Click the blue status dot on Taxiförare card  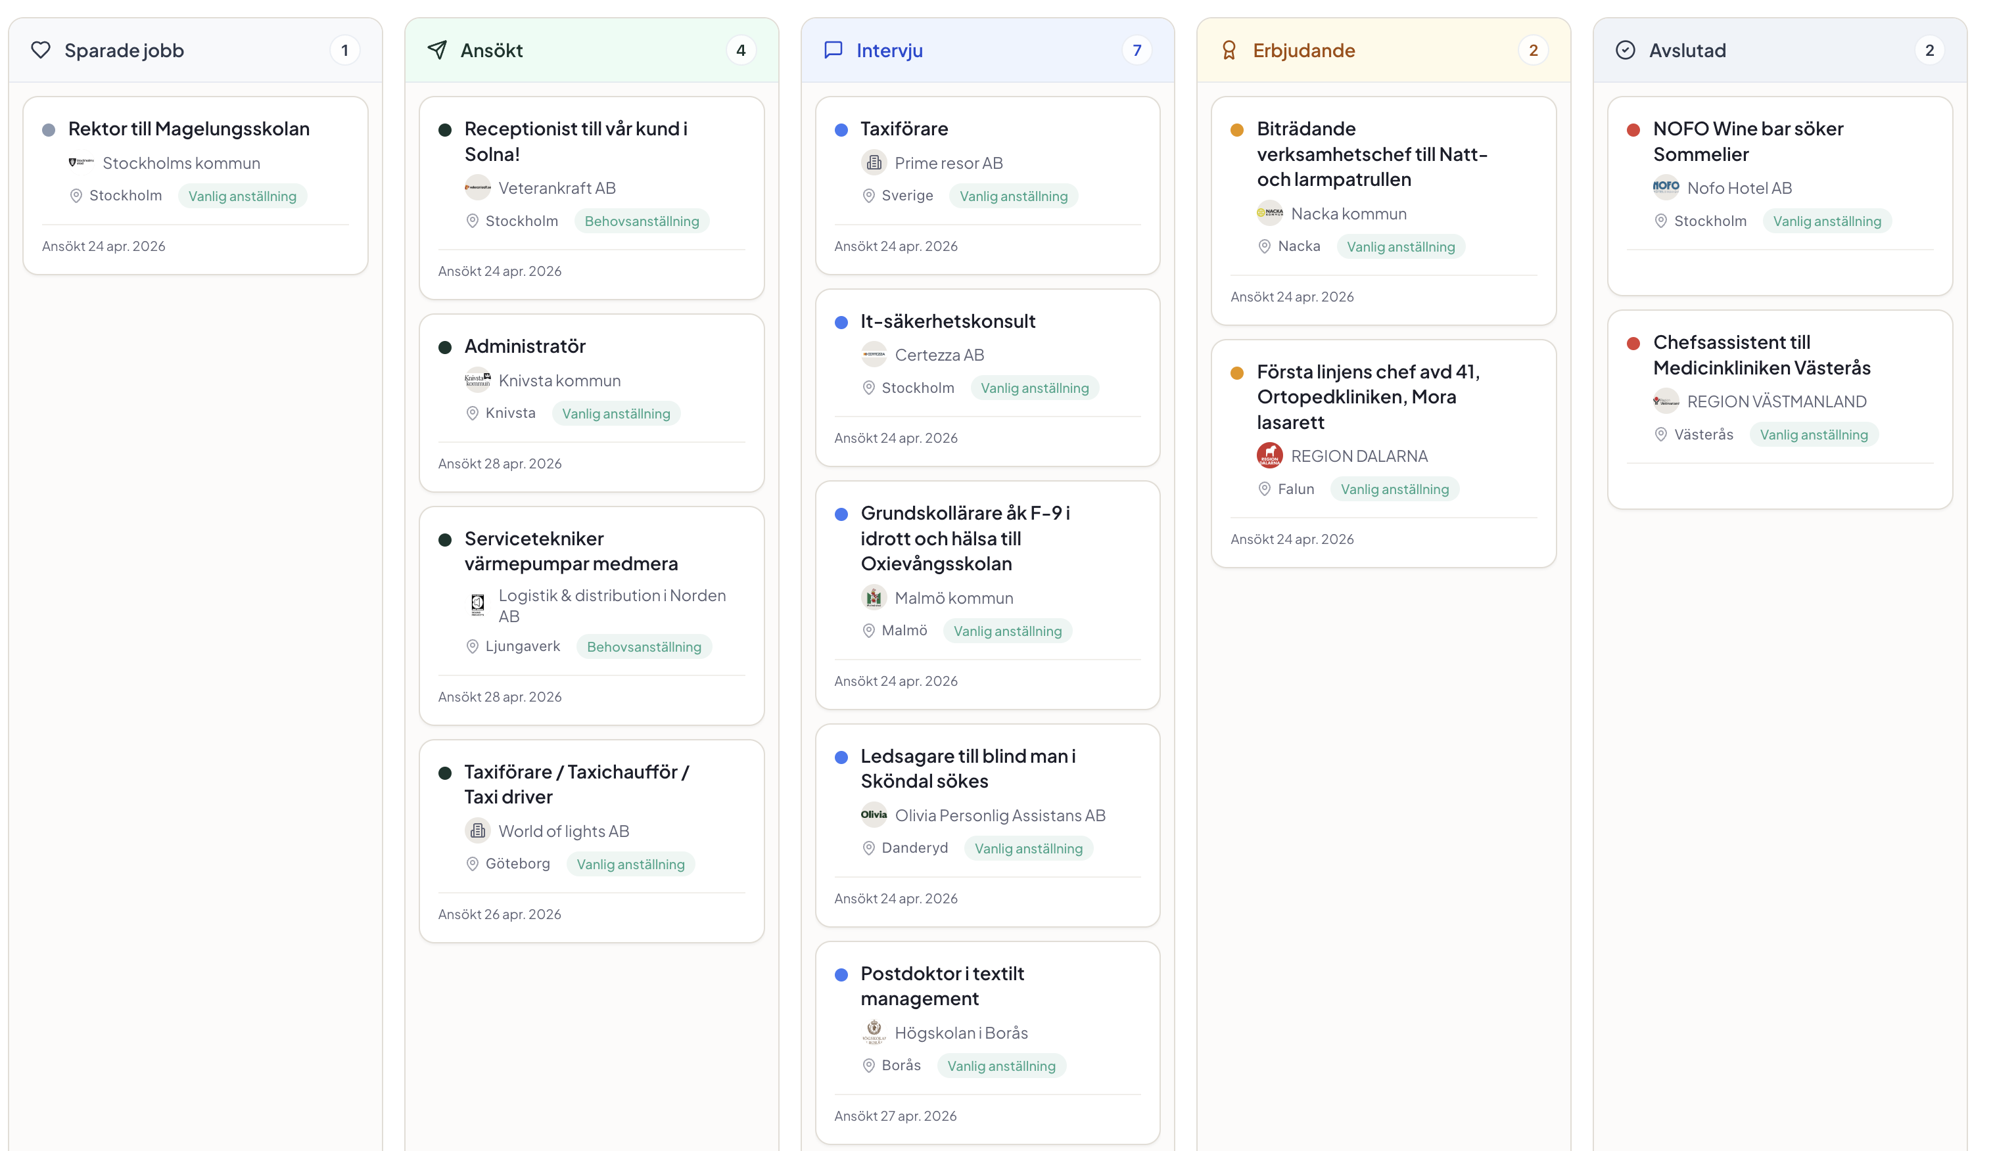[841, 129]
